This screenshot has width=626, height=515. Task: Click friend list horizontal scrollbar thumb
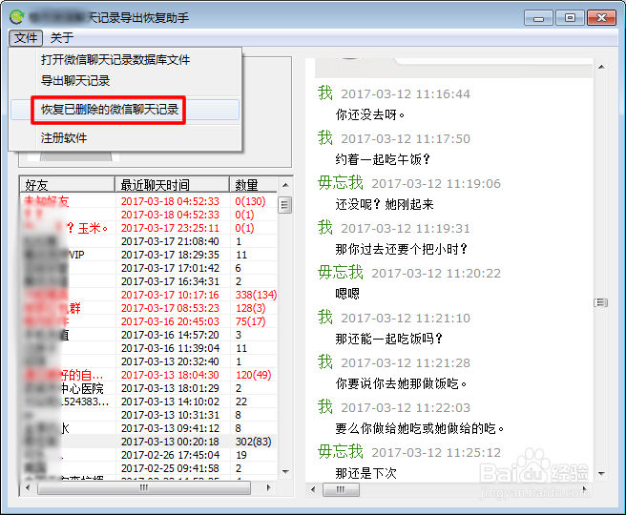coord(144,487)
